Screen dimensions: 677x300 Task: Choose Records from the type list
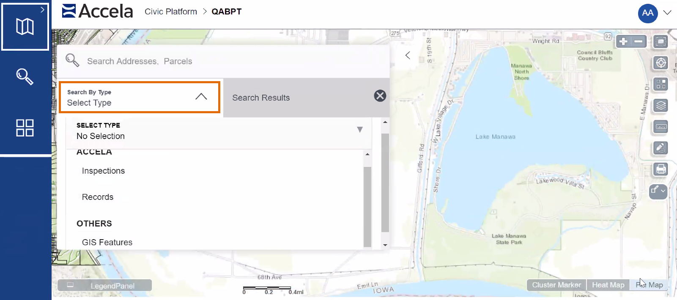98,197
